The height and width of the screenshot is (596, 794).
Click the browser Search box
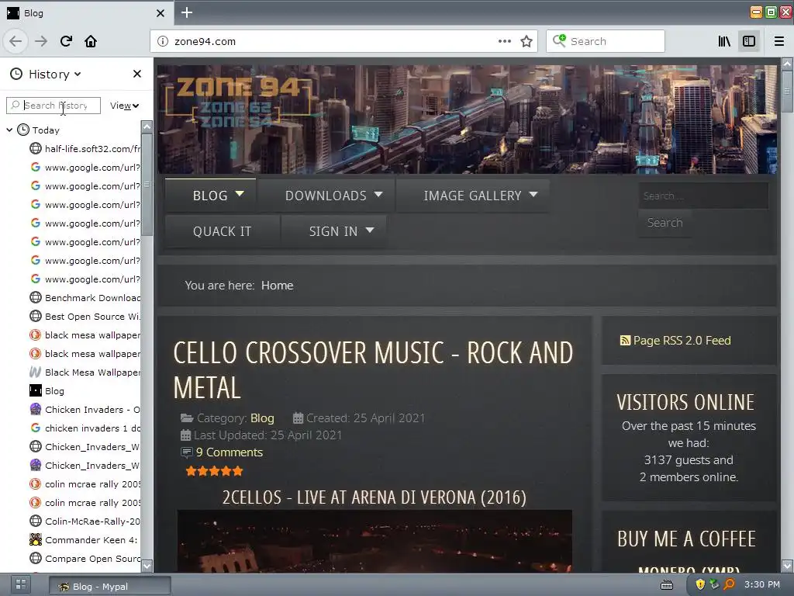tap(605, 41)
